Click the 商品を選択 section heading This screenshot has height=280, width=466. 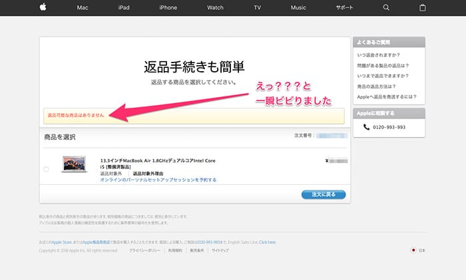(x=60, y=137)
